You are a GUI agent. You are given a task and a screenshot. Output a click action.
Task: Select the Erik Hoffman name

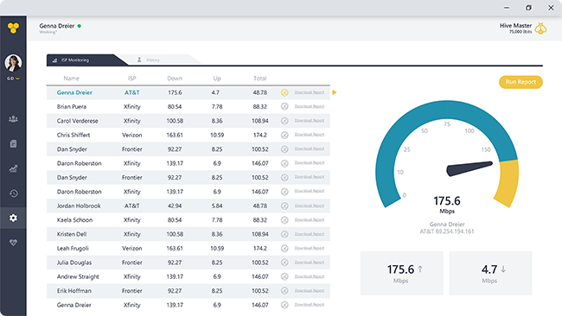tap(74, 291)
